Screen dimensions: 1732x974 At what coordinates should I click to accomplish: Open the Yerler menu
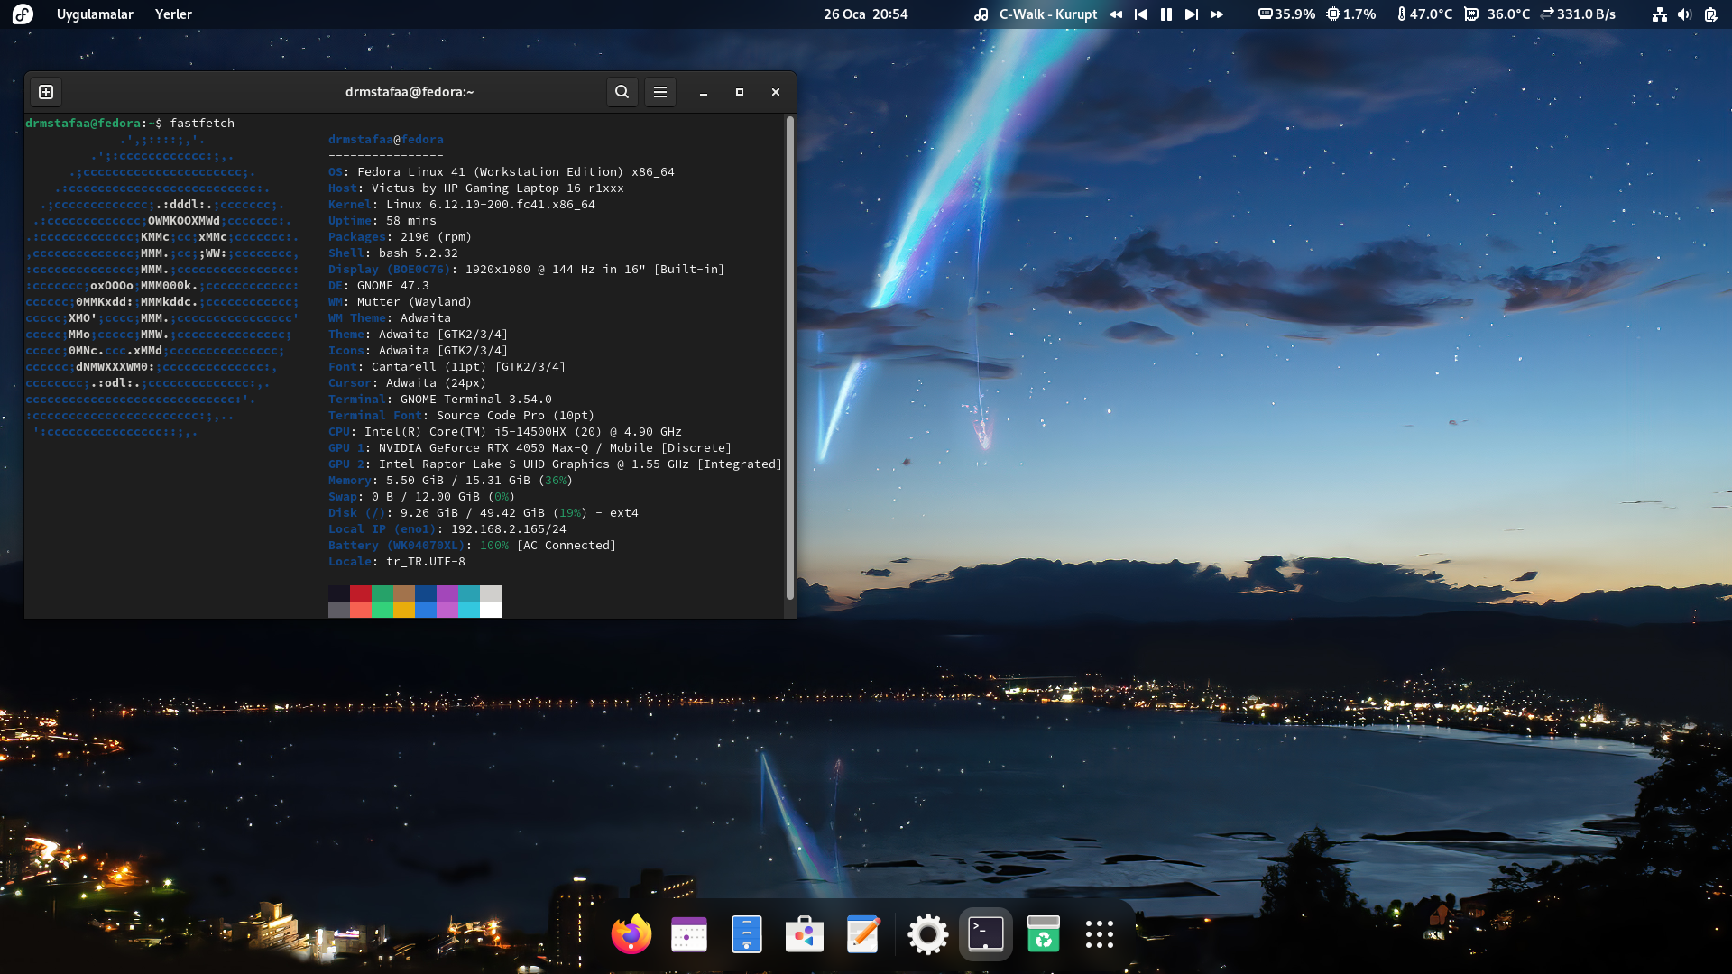tap(173, 14)
